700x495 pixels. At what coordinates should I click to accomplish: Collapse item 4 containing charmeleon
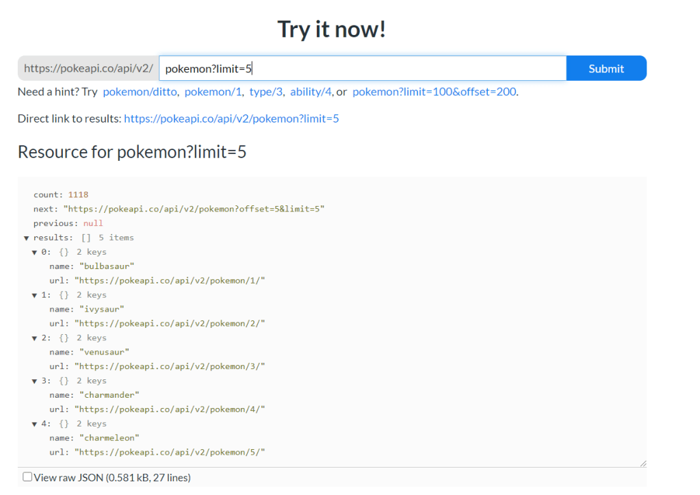click(x=35, y=424)
